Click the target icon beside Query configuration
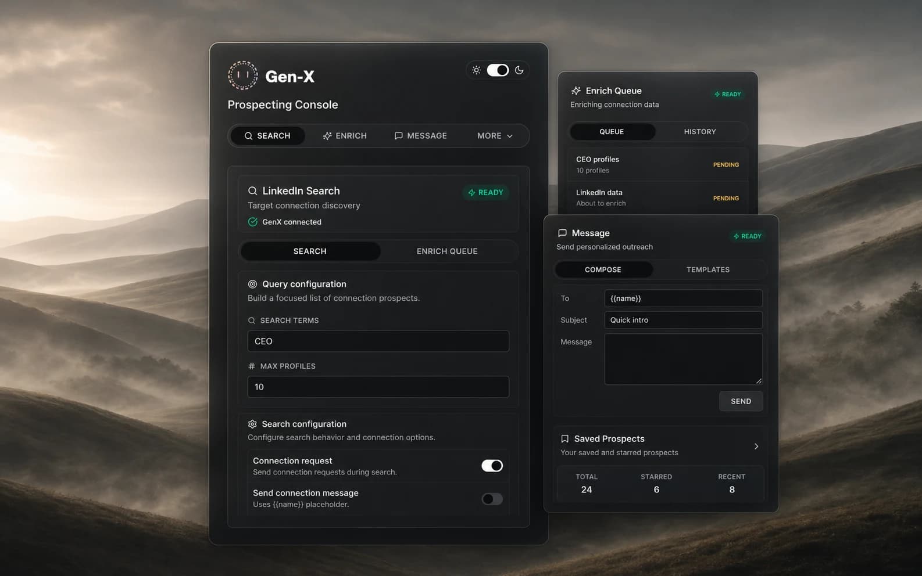 tap(252, 284)
